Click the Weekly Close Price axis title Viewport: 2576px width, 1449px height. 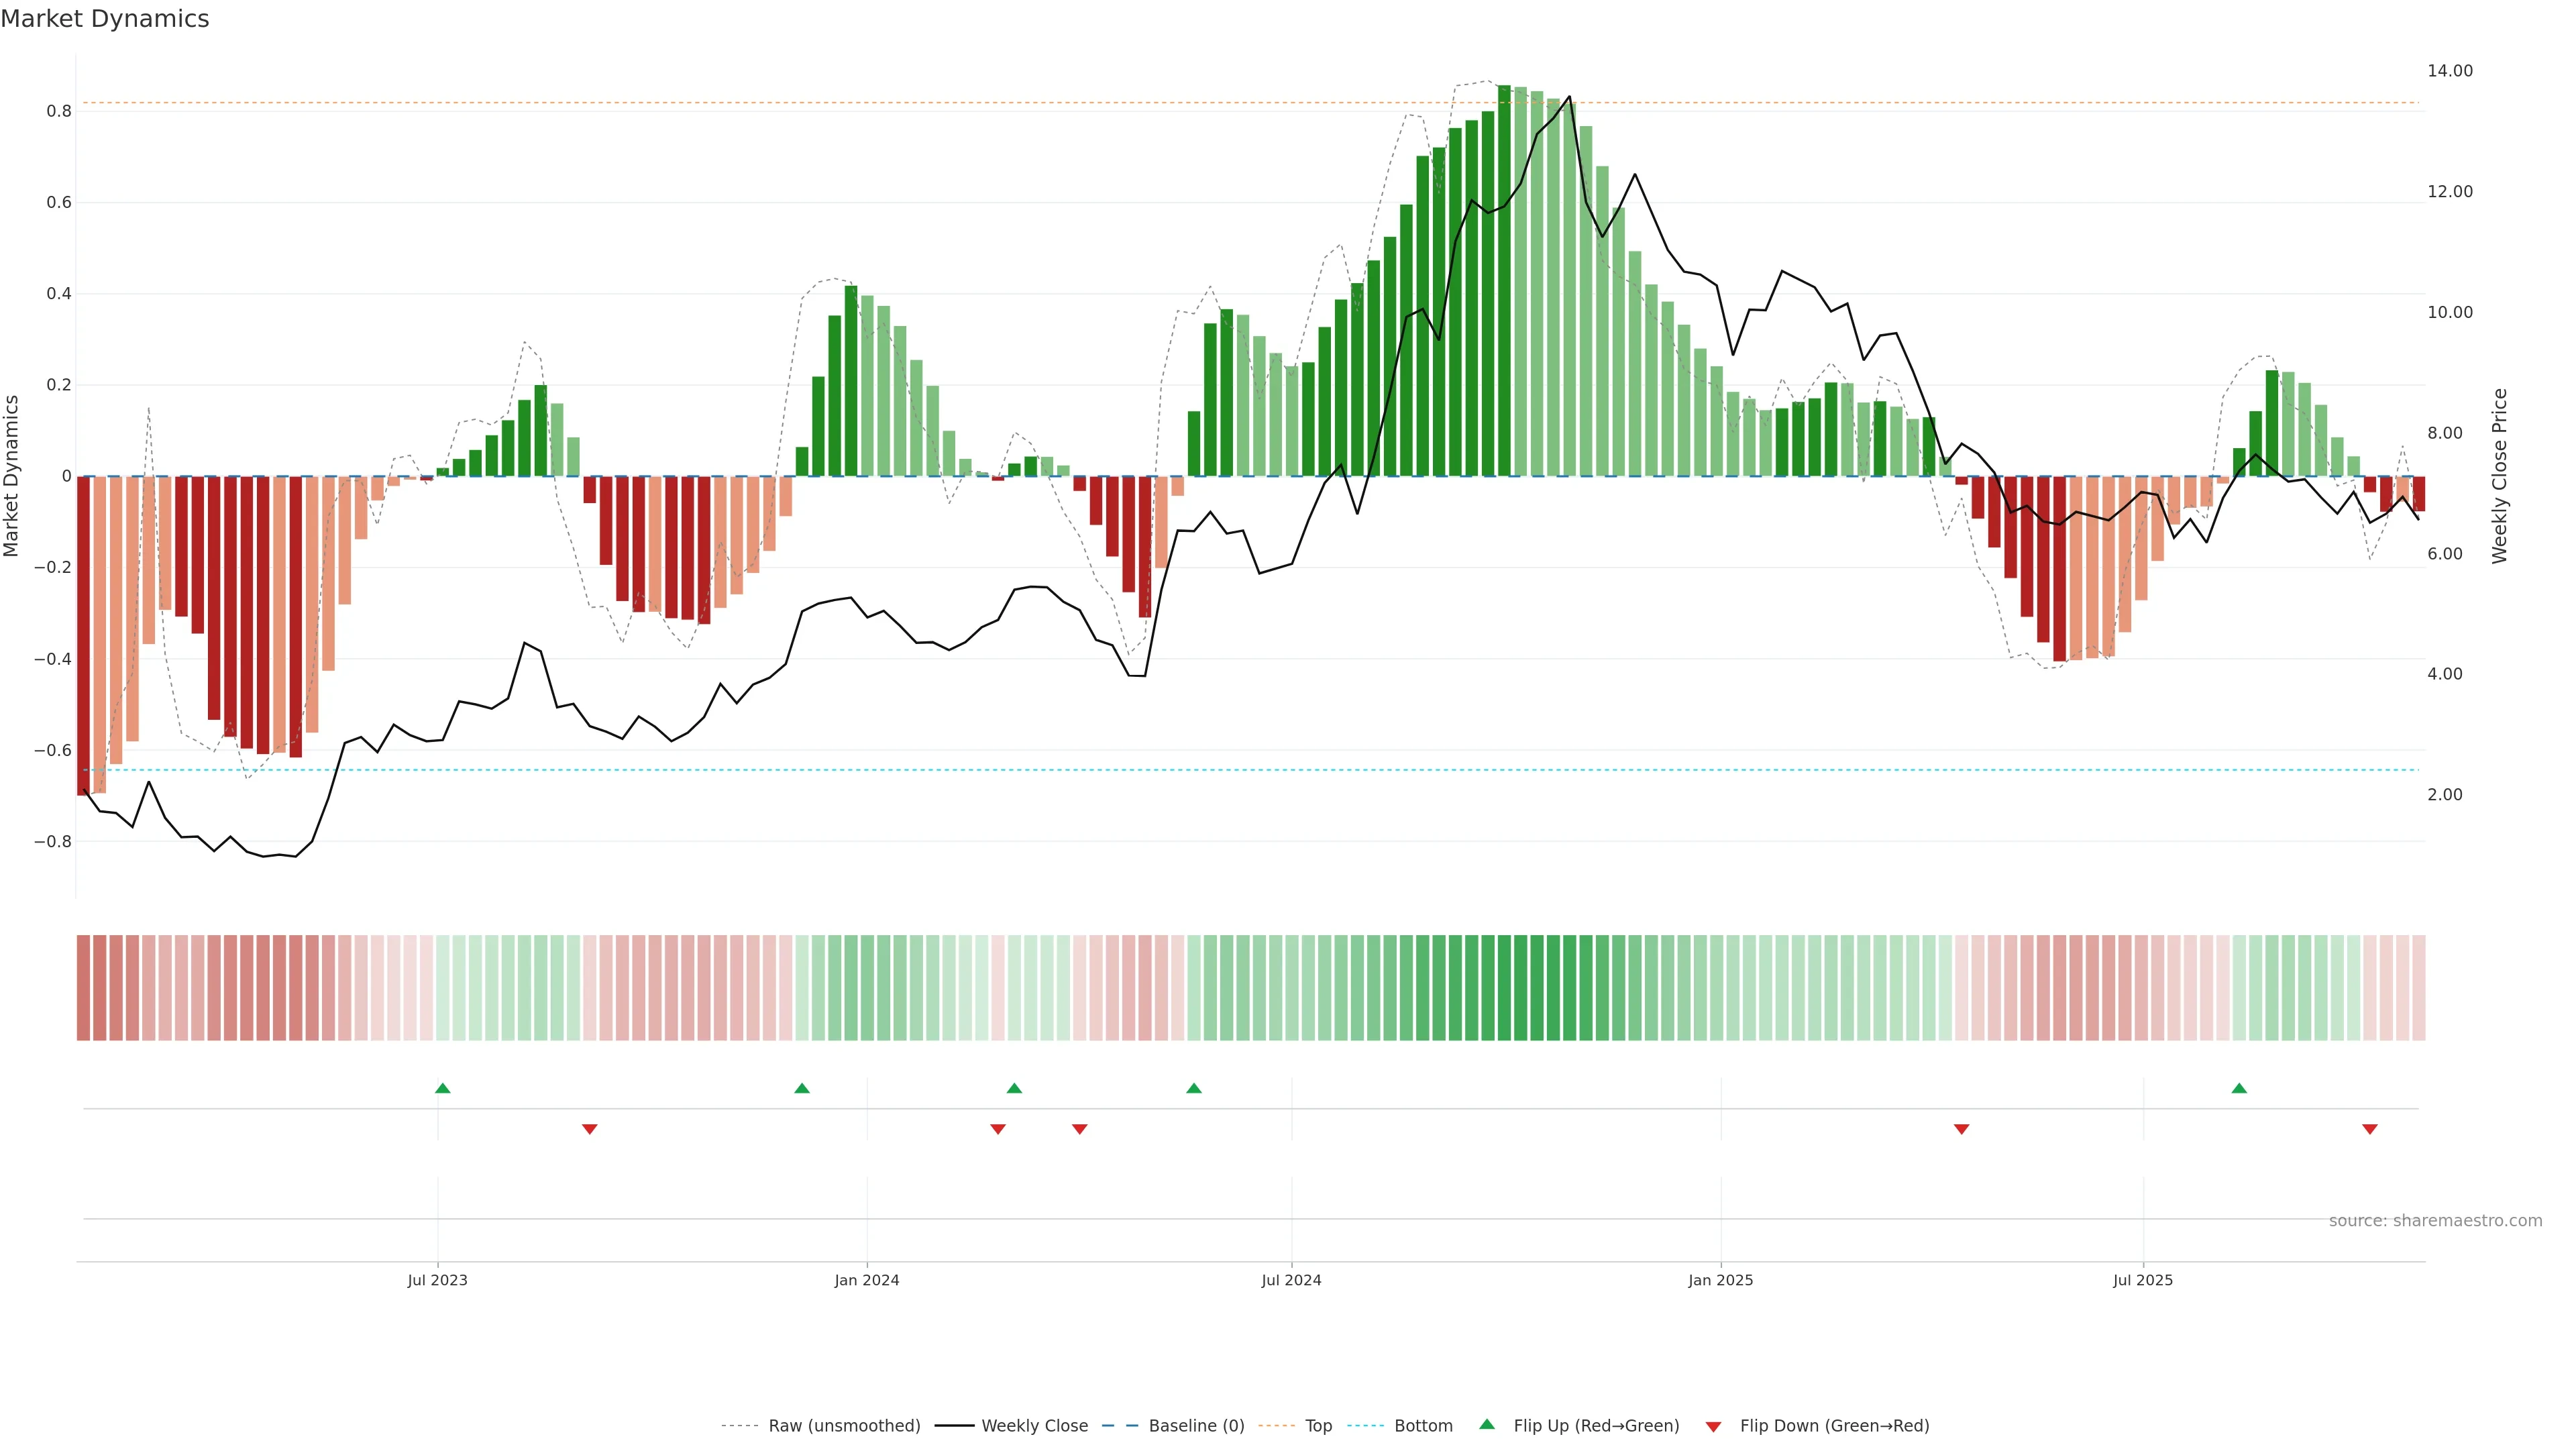tap(2499, 476)
